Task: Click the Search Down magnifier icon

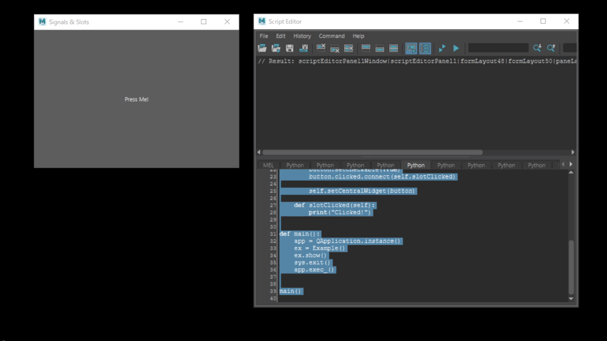Action: tap(537, 48)
